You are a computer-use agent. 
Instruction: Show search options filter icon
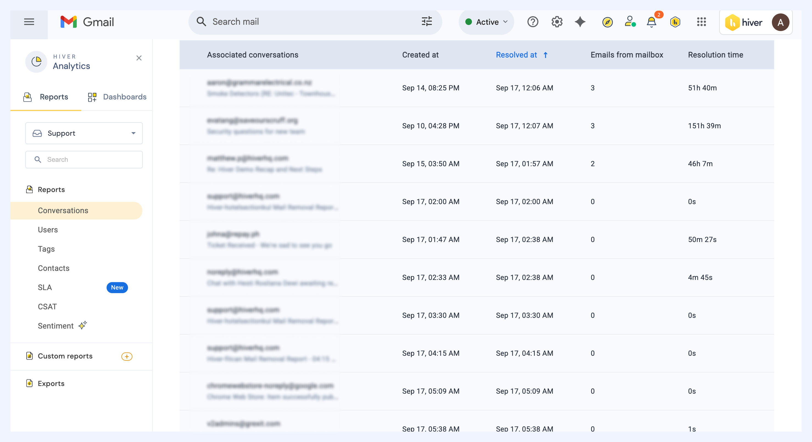(427, 21)
